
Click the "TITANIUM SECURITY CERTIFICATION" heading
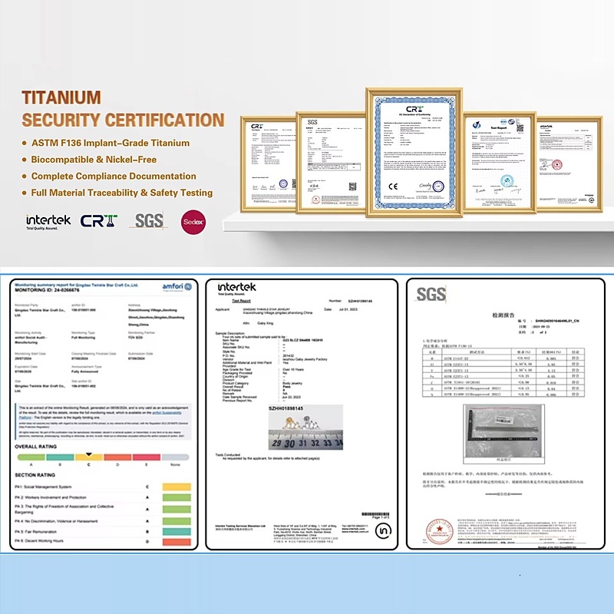point(123,109)
